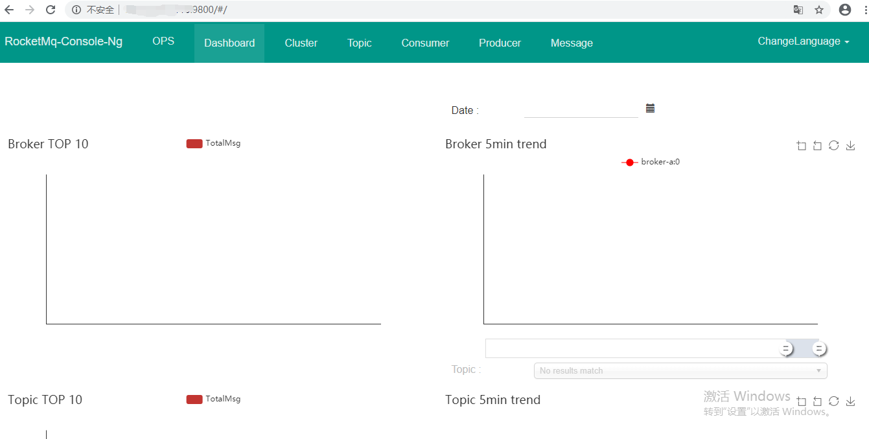This screenshot has width=869, height=439.
Task: Restore the Broker 5min trend chart
Action: (x=834, y=146)
